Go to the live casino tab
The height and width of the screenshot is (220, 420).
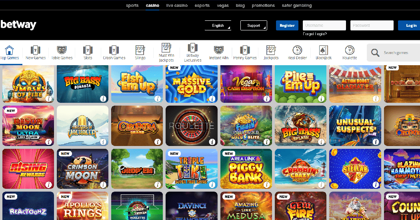(x=177, y=5)
